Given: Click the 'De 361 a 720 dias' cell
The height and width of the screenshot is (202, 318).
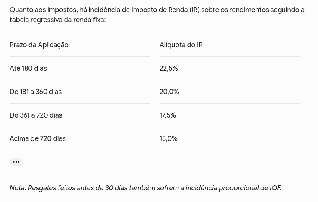Looking at the screenshot, I should pos(36,115).
